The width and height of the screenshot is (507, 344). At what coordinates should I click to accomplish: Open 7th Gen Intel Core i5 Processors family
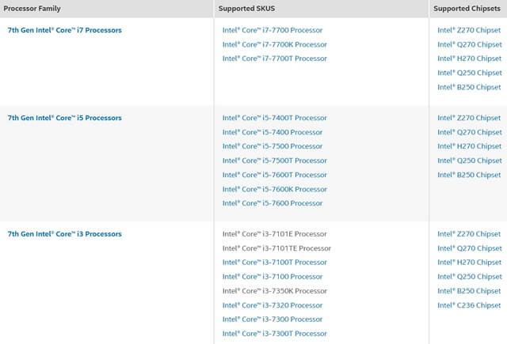pos(64,118)
